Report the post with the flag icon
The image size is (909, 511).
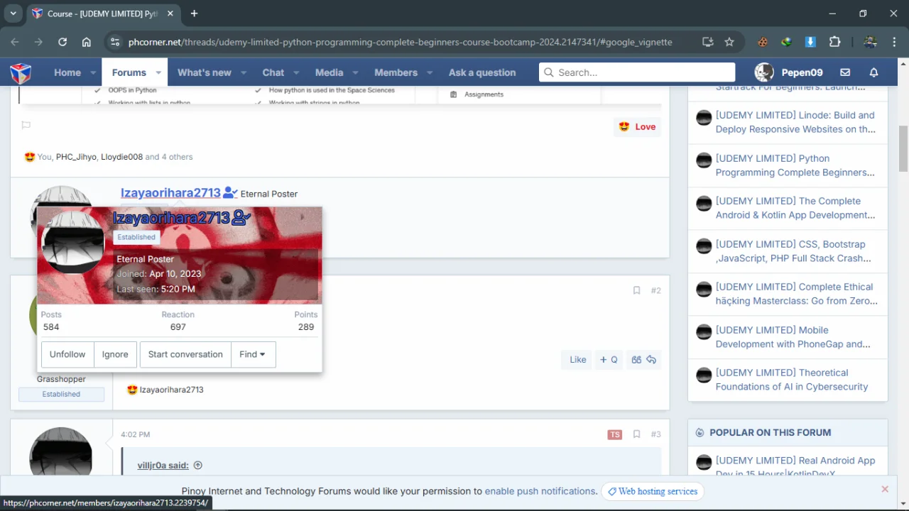tap(26, 126)
